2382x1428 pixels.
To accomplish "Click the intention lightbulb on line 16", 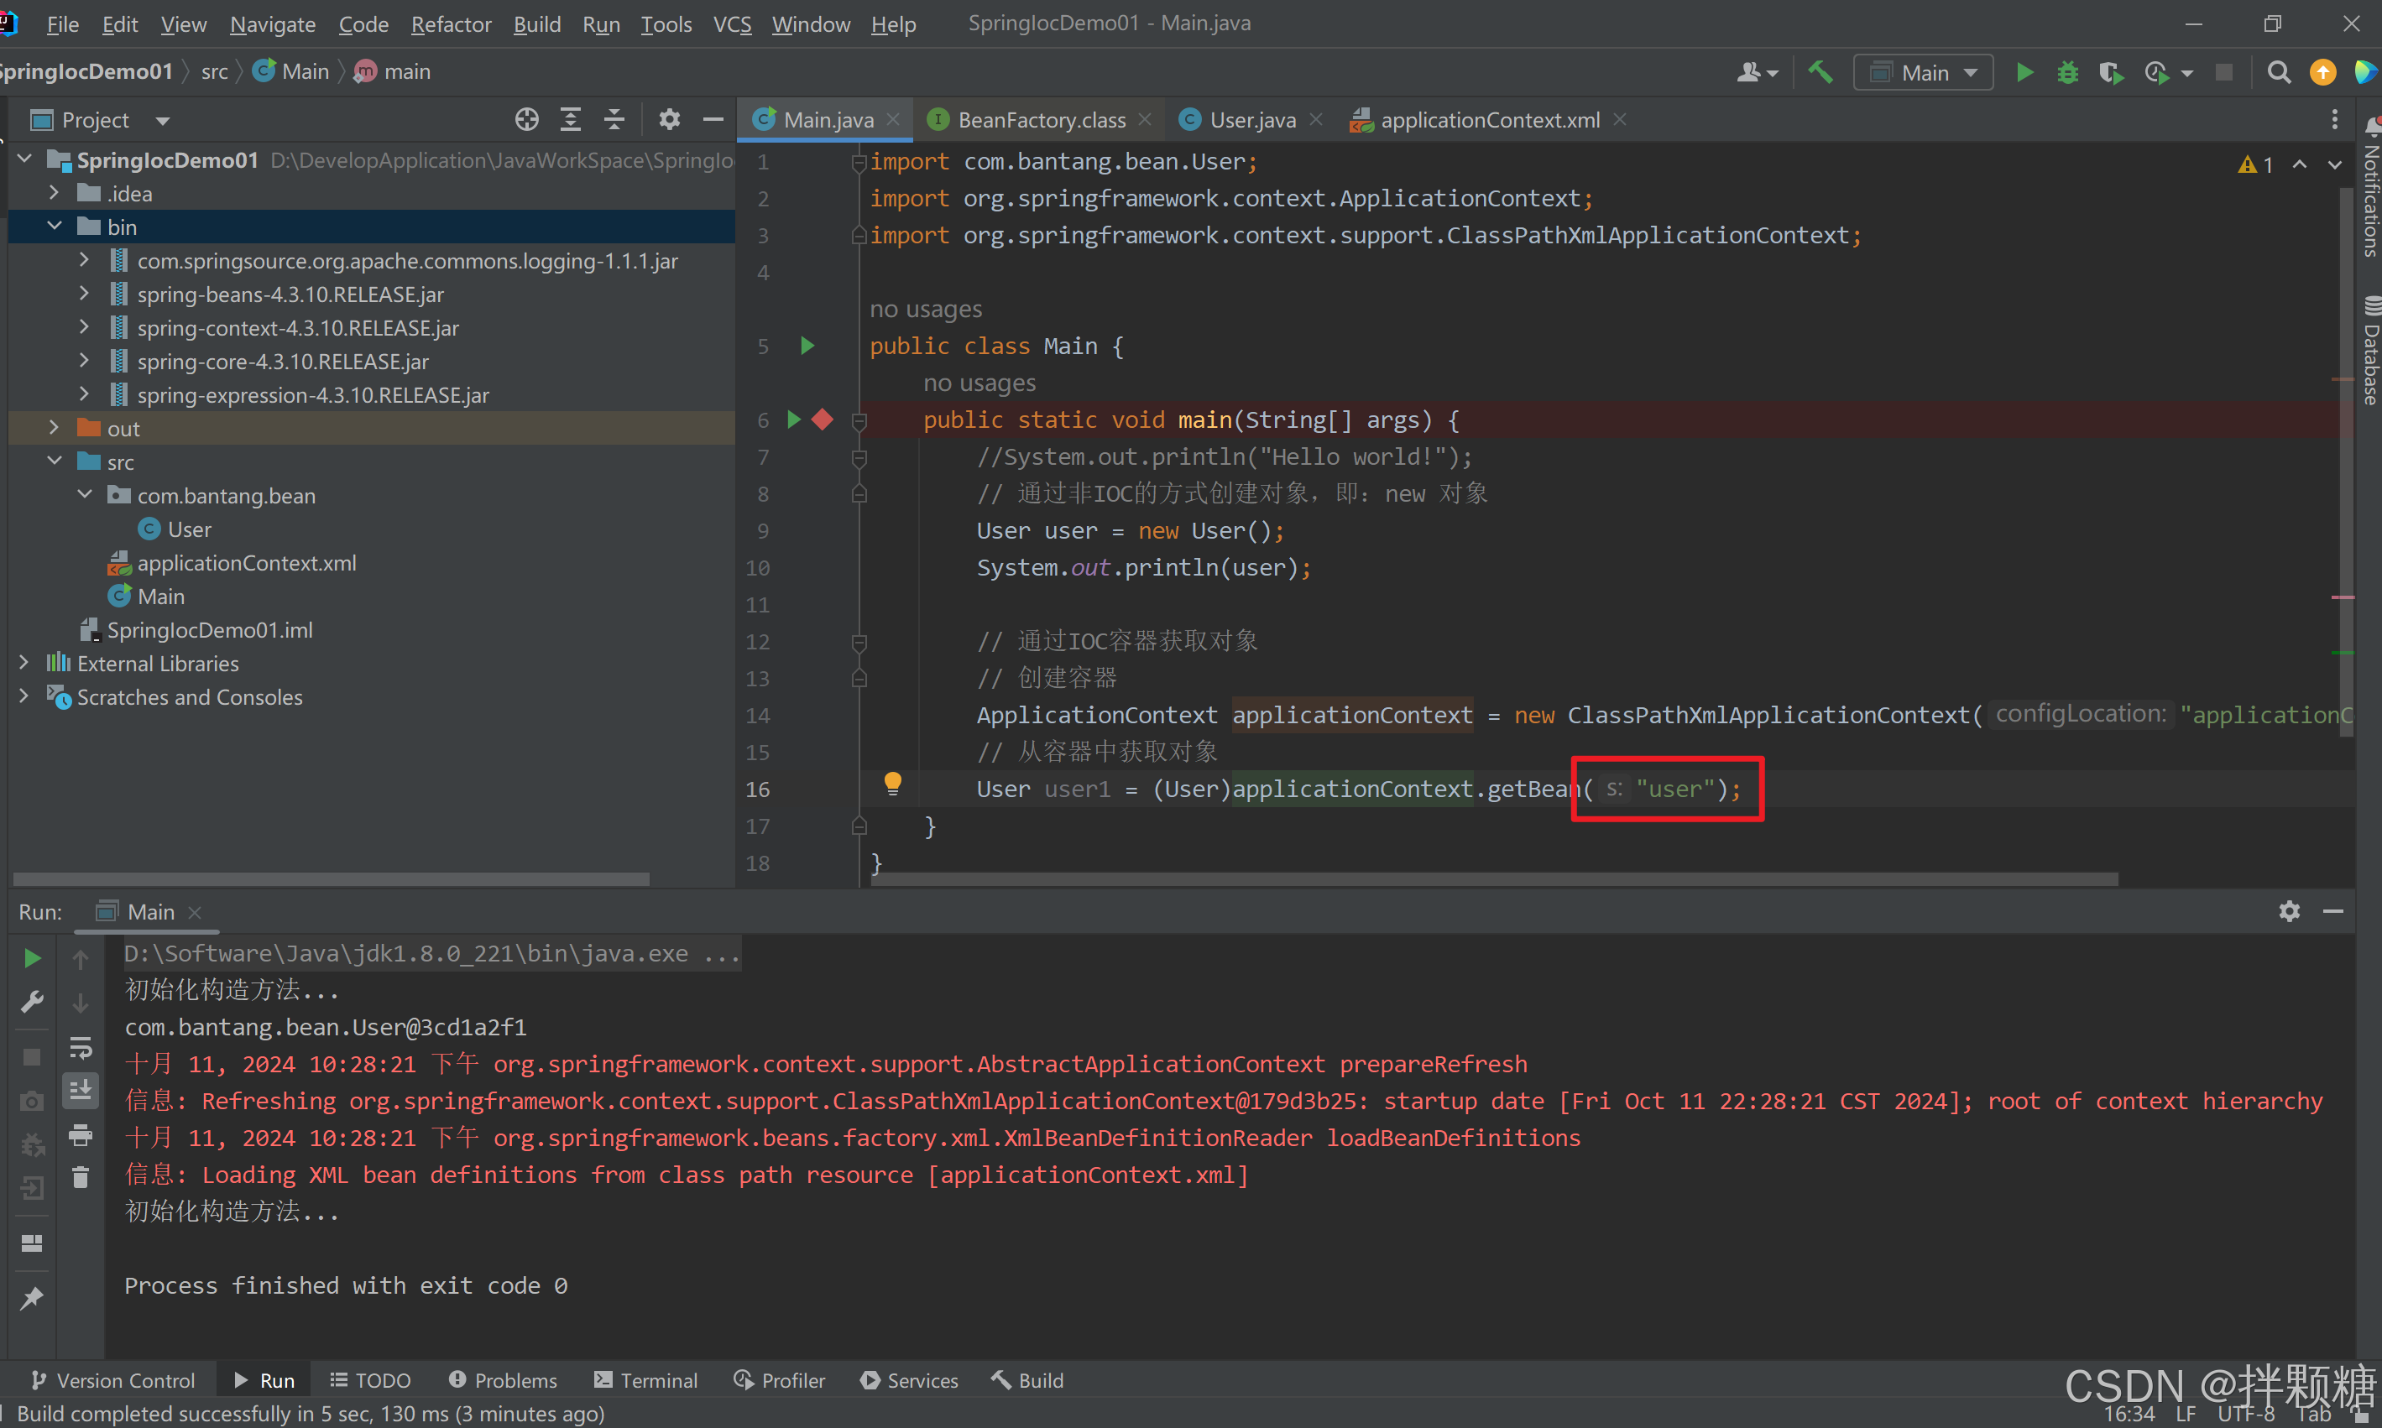I will [892, 784].
